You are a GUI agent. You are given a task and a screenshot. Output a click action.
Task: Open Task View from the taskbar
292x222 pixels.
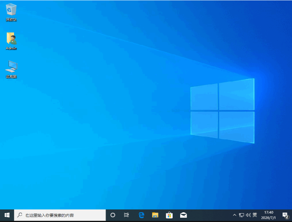tap(126, 215)
